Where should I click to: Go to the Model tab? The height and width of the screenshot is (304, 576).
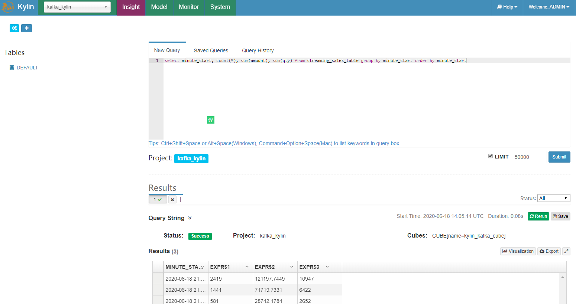(159, 7)
